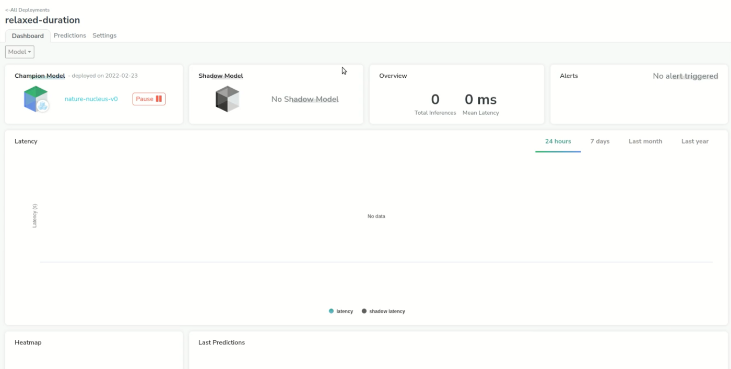
Task: Open the Dashboard tab
Action: [28, 36]
